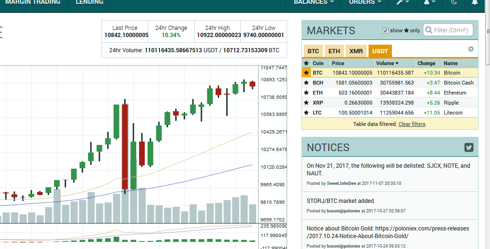Sort markets by star column header
This screenshot has height=249, width=490.
pyautogui.click(x=306, y=63)
